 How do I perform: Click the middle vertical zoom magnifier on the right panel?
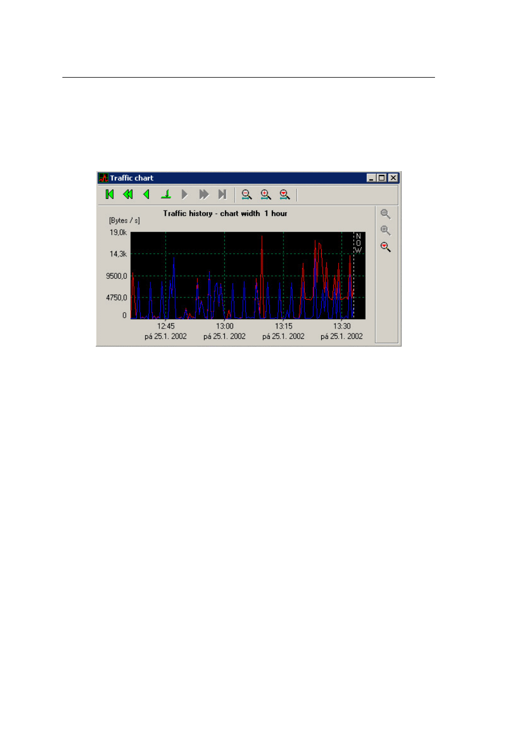pyautogui.click(x=386, y=231)
